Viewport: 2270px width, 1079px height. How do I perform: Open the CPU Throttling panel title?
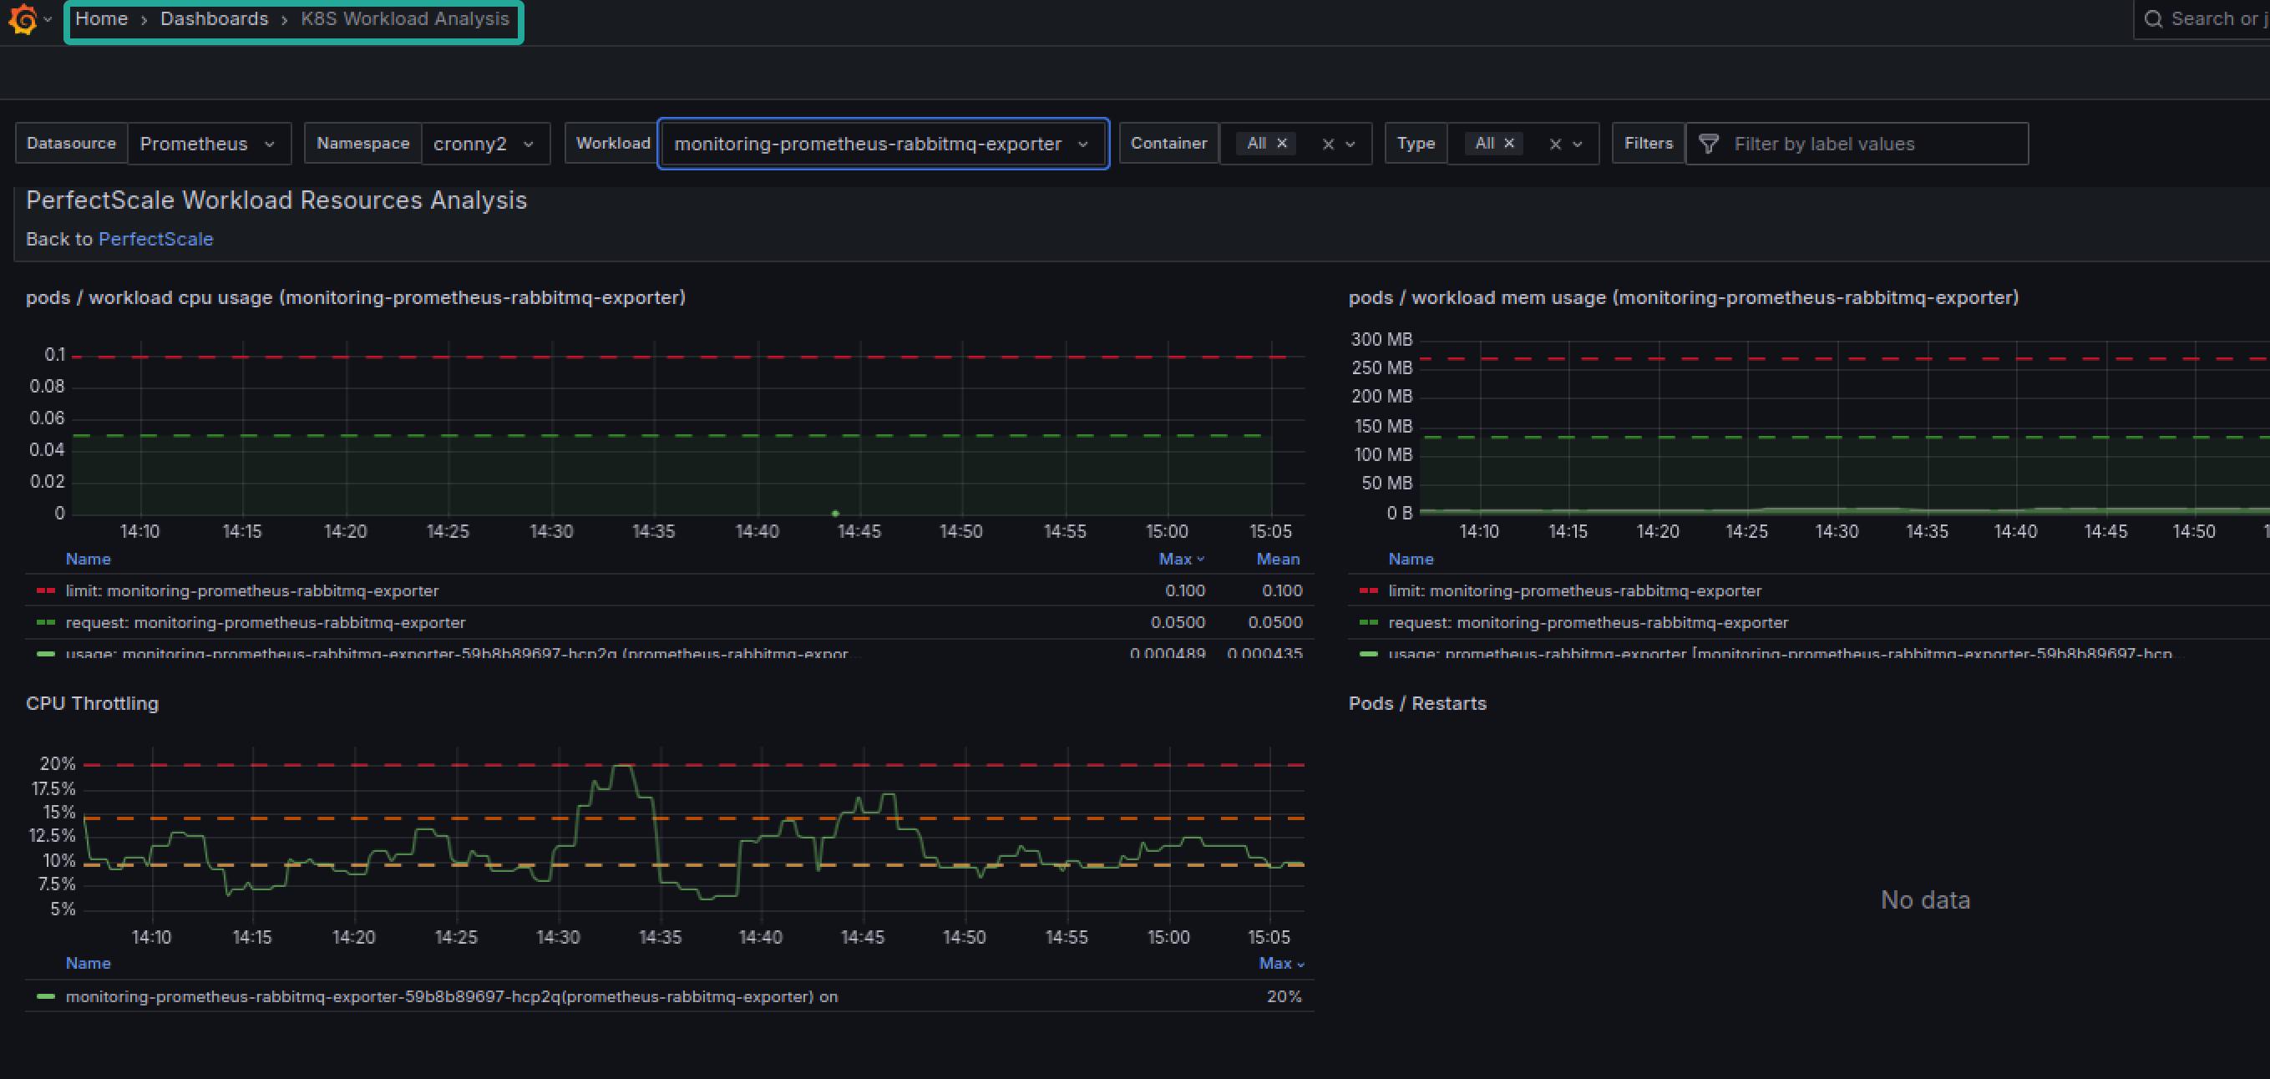click(x=93, y=704)
